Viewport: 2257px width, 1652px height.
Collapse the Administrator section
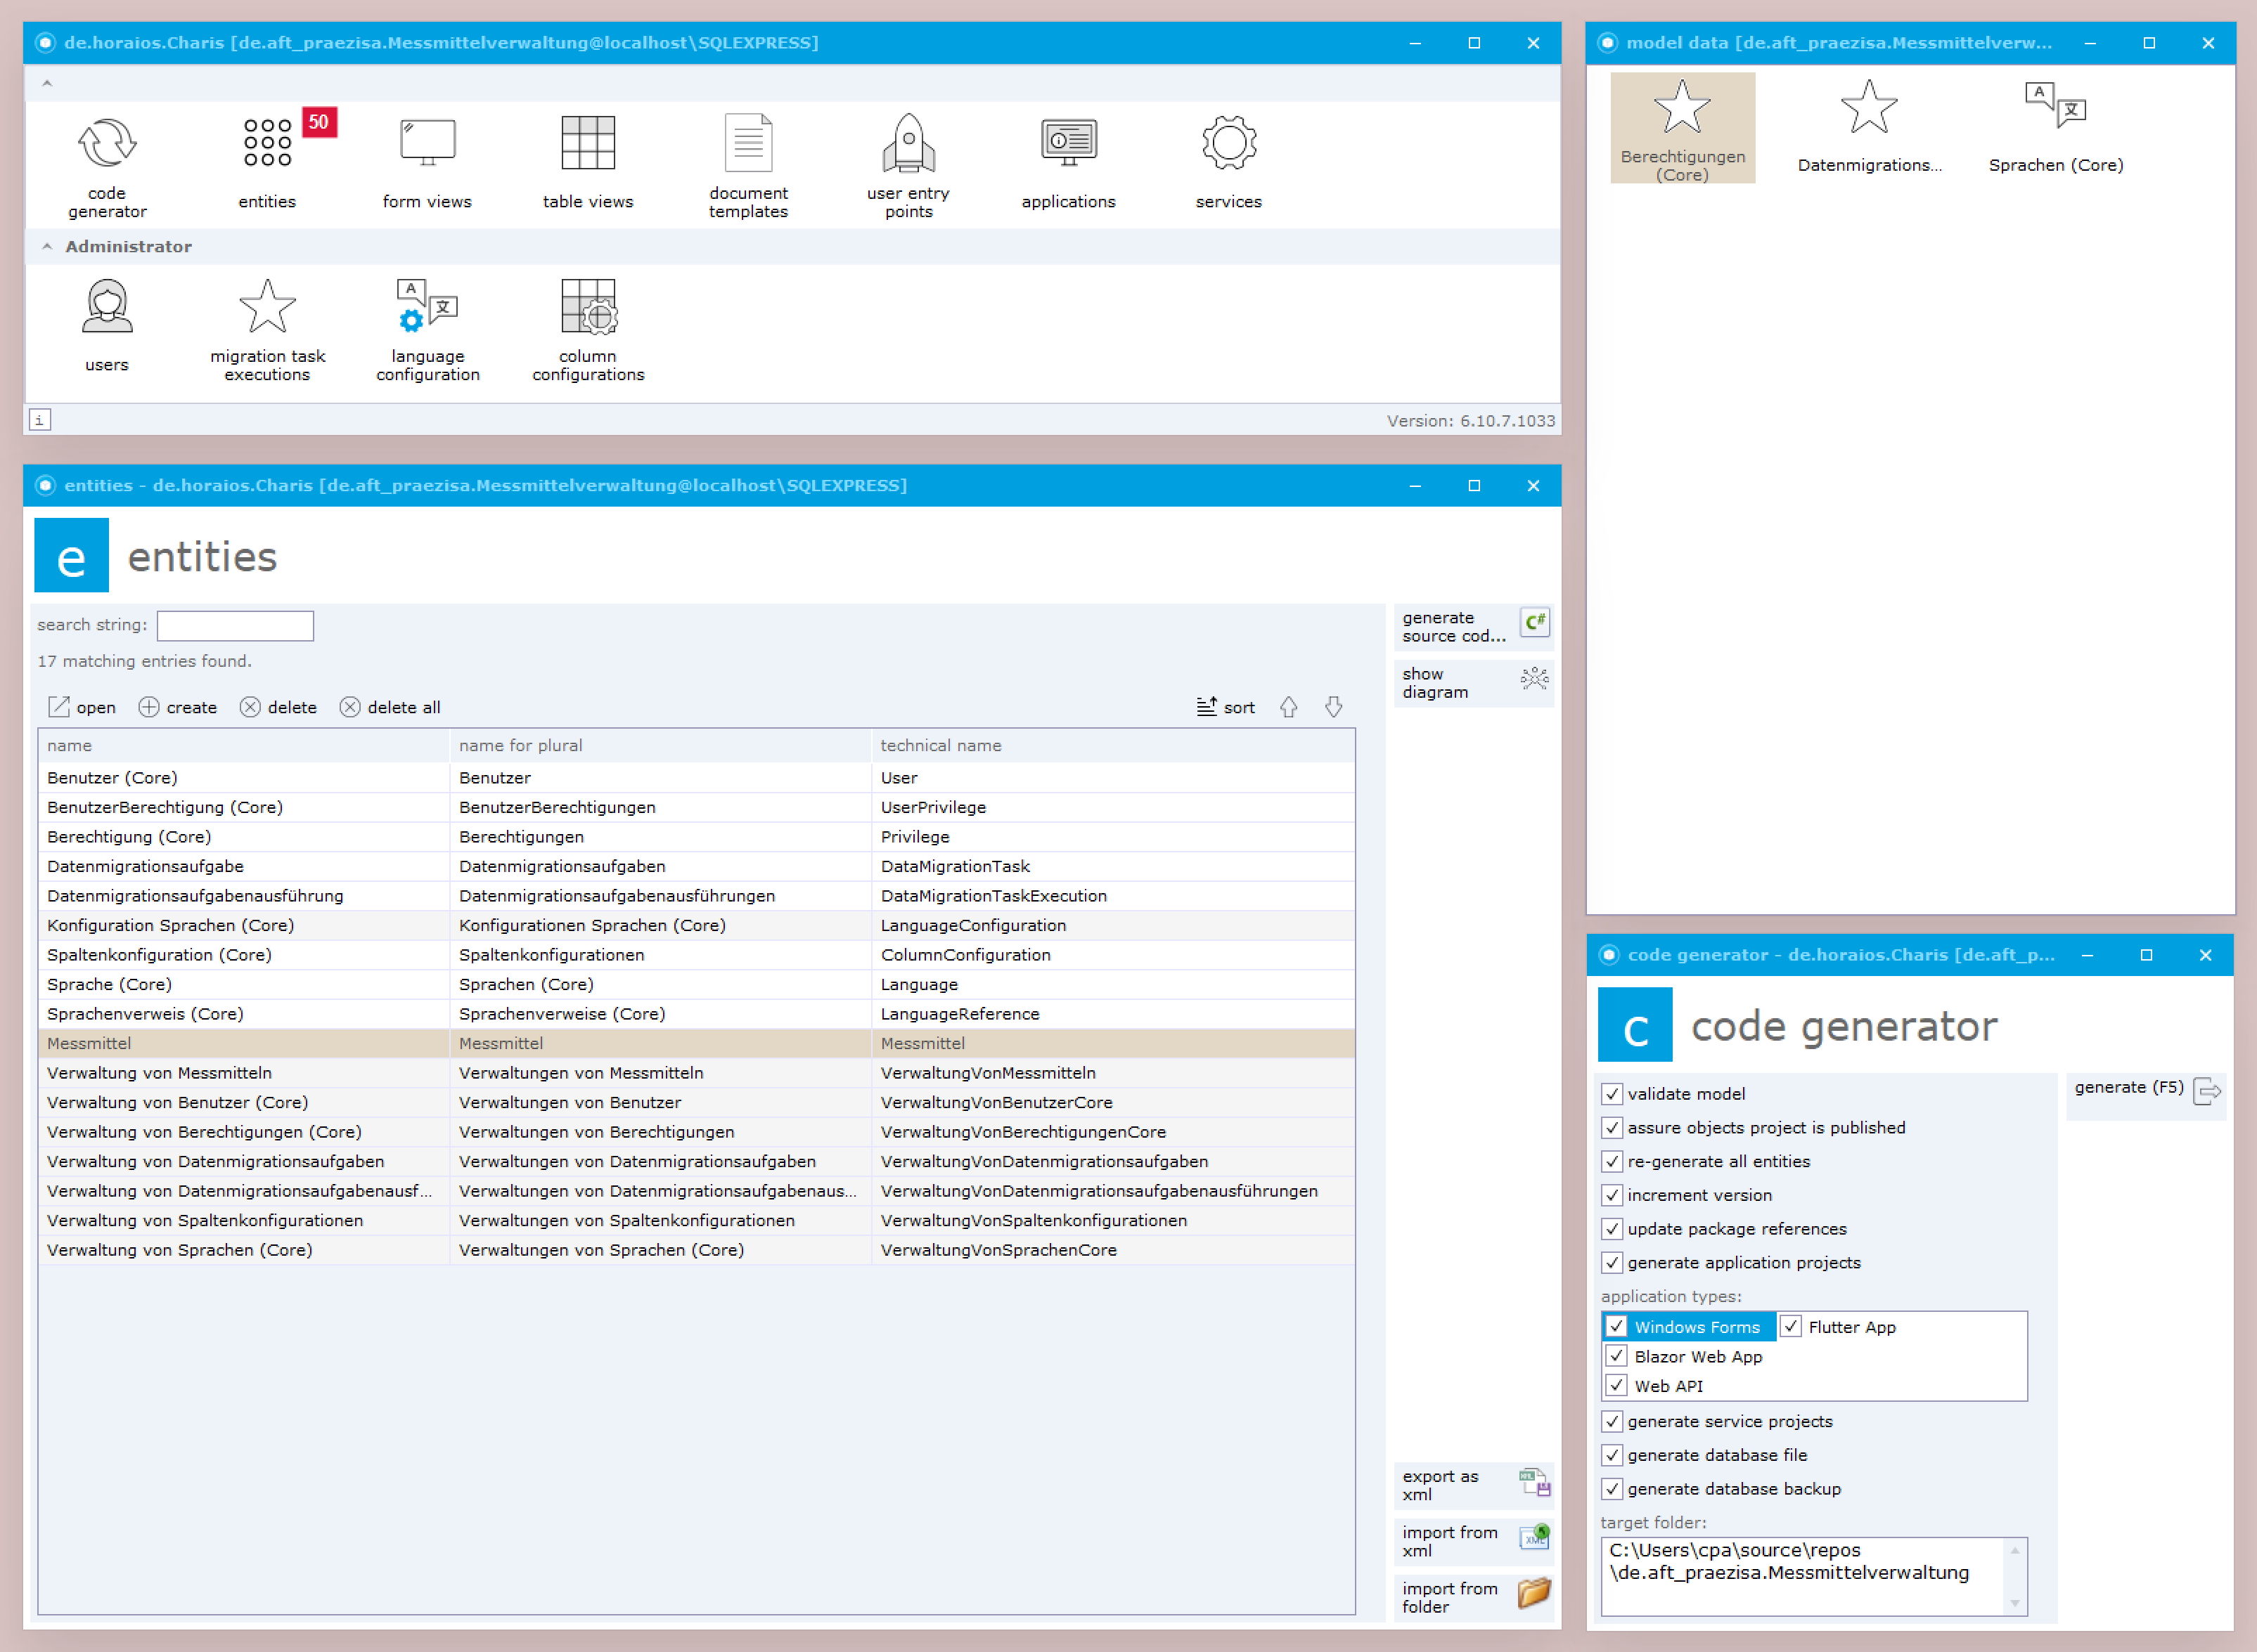point(47,246)
